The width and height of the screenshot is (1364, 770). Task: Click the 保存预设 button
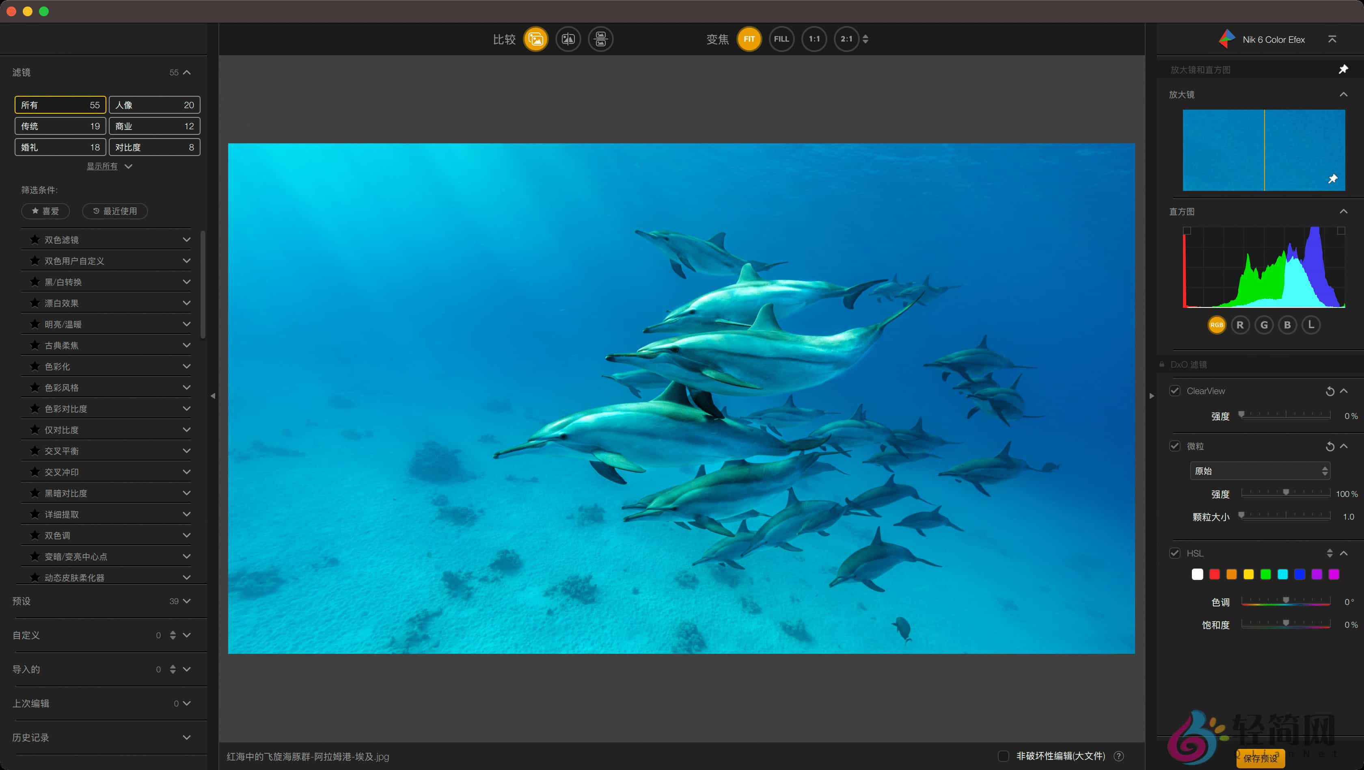(x=1260, y=757)
